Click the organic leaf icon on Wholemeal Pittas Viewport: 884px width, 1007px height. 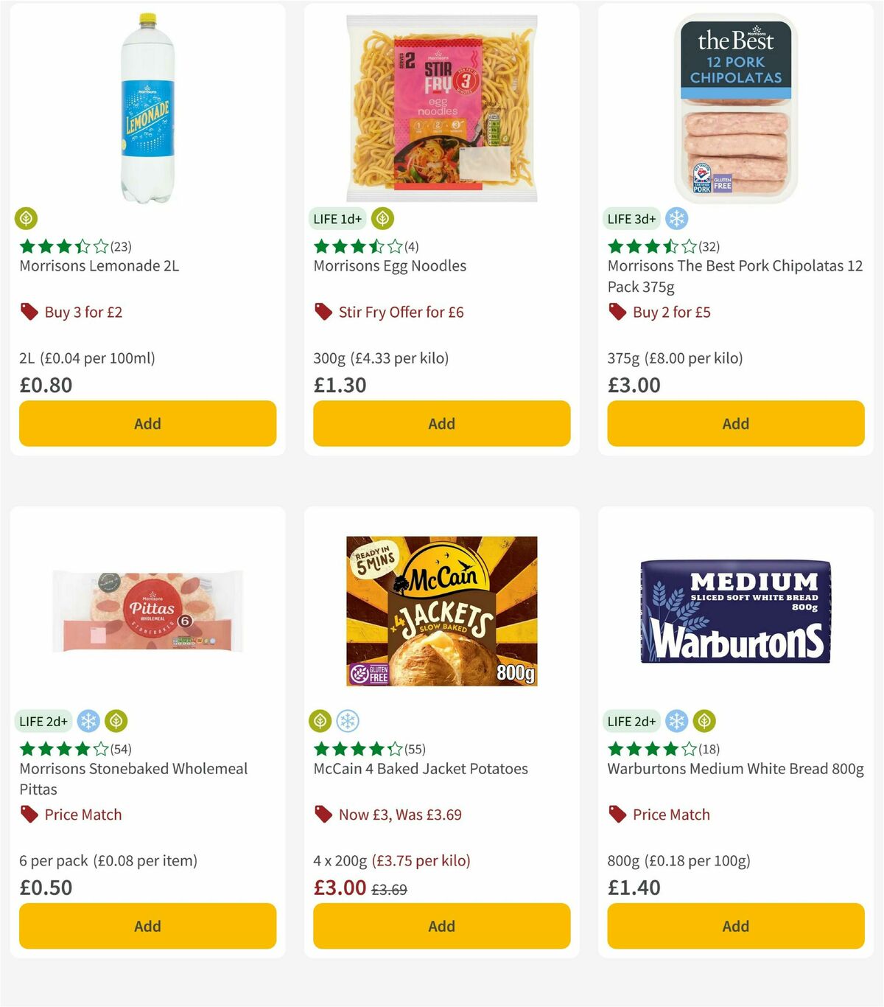118,720
